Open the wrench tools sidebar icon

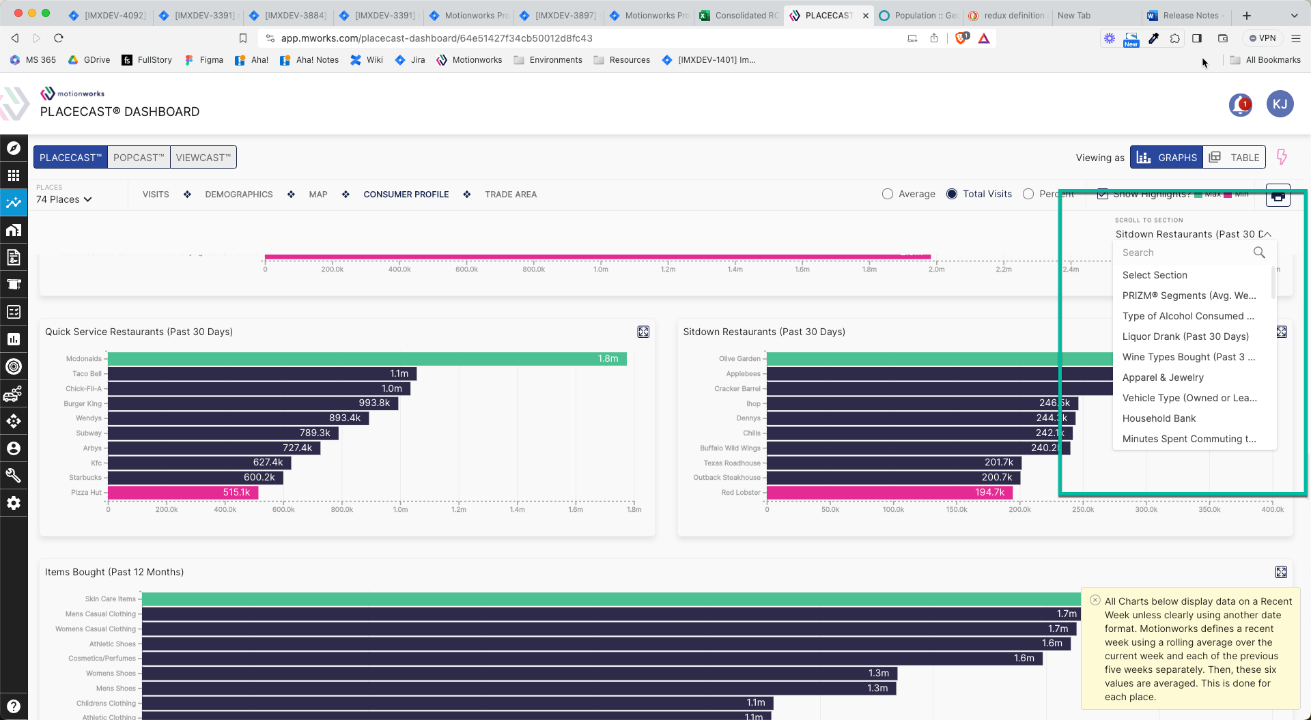[14, 476]
